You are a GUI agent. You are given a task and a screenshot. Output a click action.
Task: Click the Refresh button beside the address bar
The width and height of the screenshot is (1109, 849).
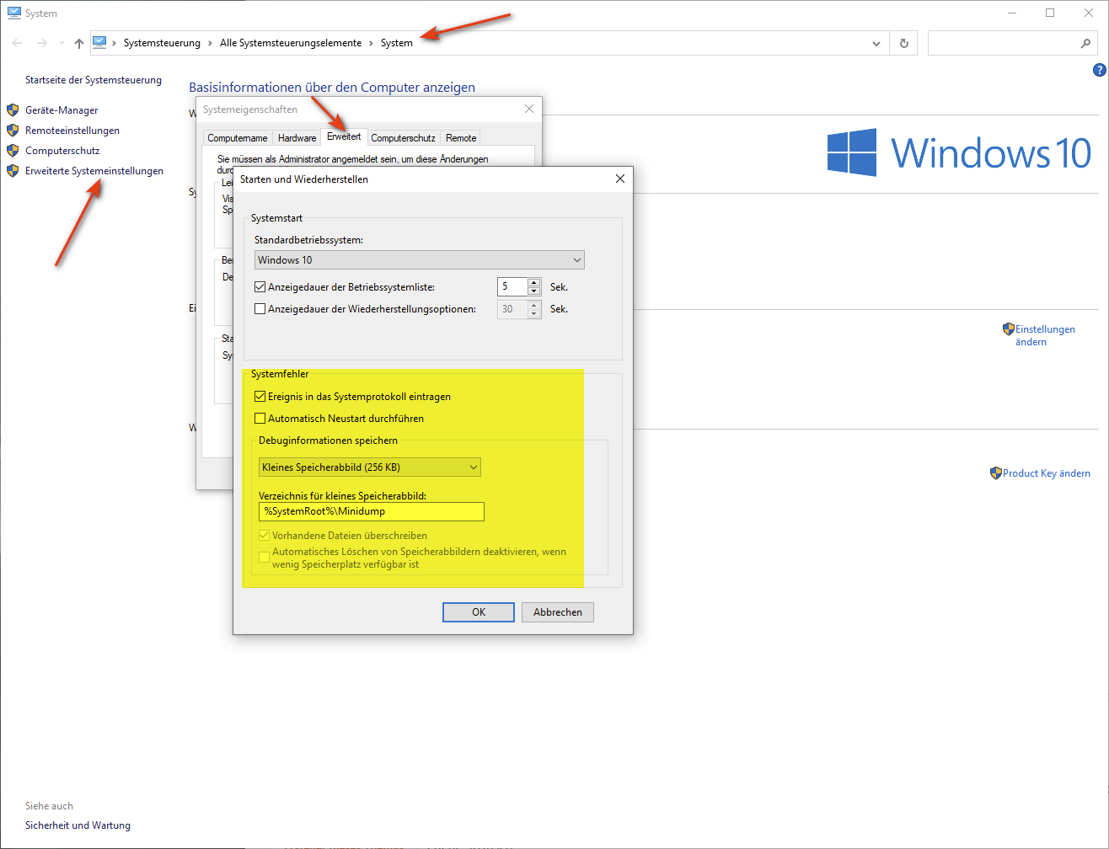coord(904,43)
